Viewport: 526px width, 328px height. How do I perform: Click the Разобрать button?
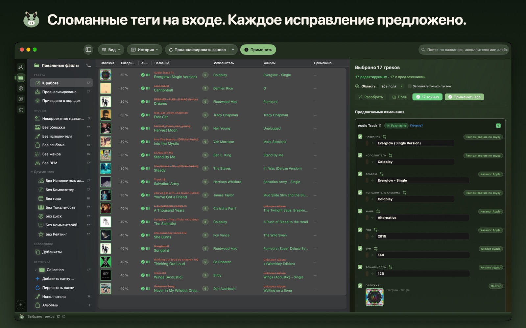tap(371, 97)
